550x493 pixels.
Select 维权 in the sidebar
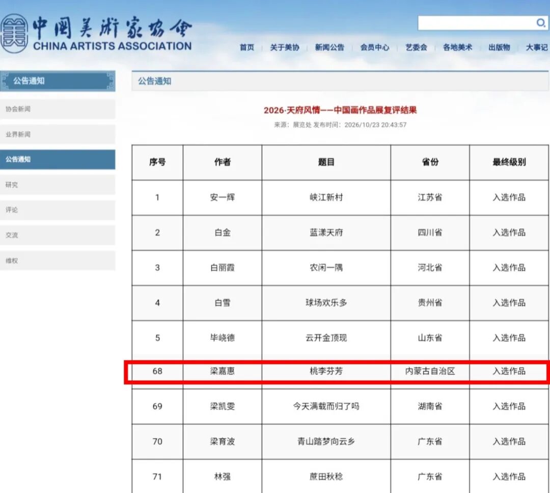[x=58, y=260]
